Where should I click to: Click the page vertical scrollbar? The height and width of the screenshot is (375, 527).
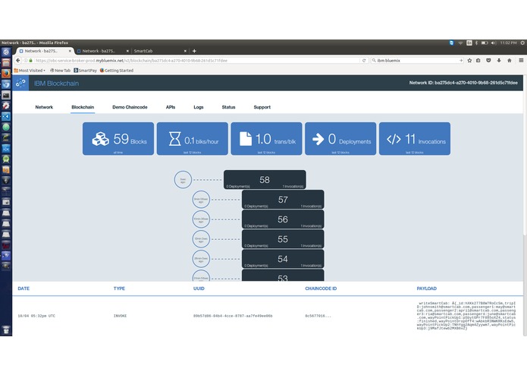point(525,205)
